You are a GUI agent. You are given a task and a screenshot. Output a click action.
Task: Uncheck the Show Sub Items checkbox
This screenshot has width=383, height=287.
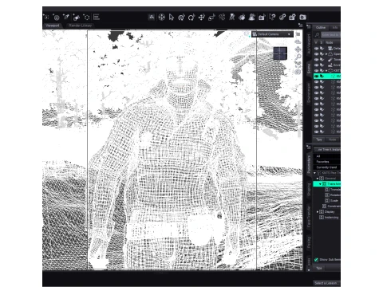(316, 260)
